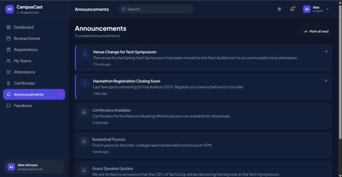342x177 pixels.
Task: Click the Attendance checkmark icon
Action: click(x=8, y=72)
